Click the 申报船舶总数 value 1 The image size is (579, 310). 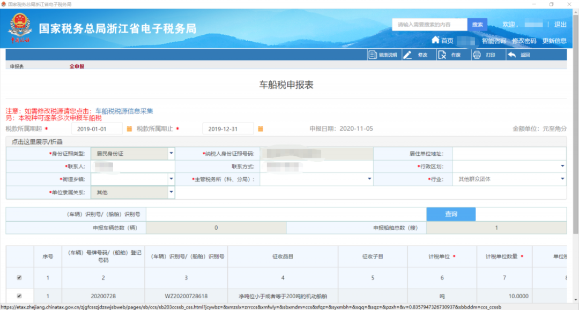[x=496, y=228]
